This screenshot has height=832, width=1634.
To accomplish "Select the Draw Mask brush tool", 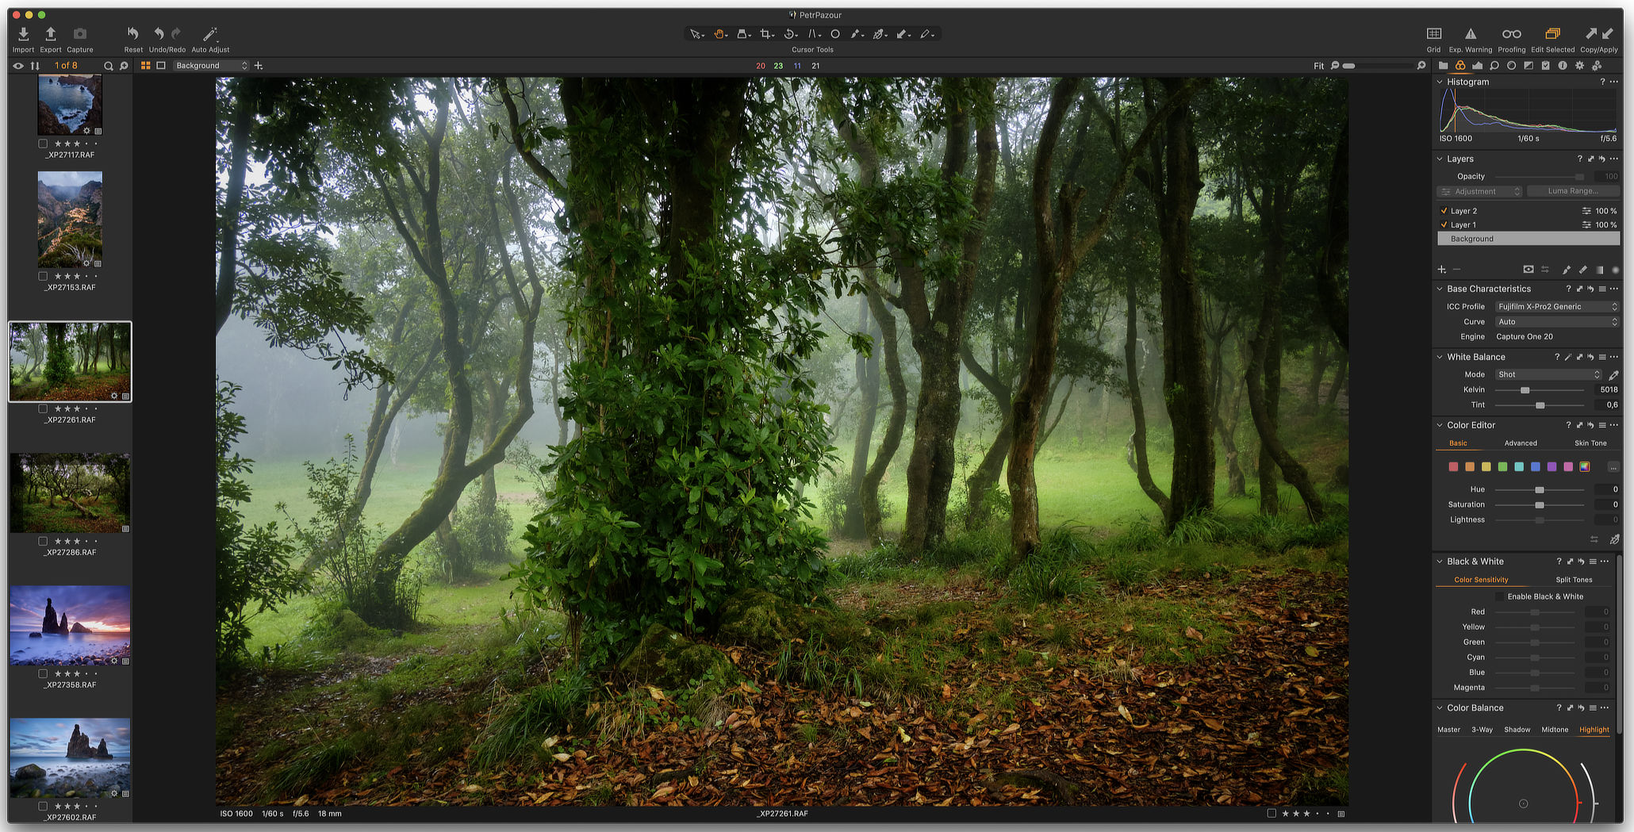I will [856, 34].
